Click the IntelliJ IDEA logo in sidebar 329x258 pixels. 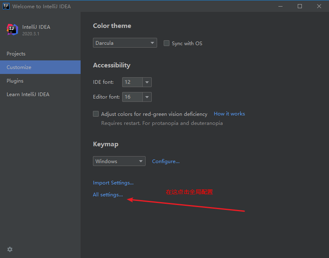[x=12, y=30]
